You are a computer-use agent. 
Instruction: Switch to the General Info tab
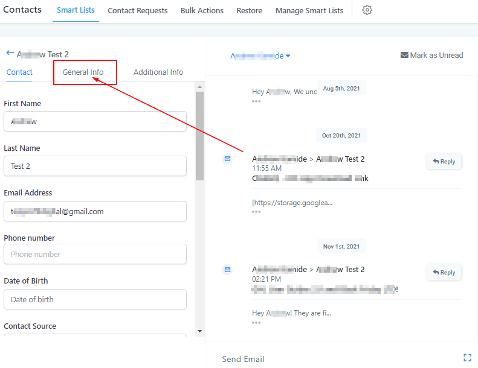click(x=83, y=72)
